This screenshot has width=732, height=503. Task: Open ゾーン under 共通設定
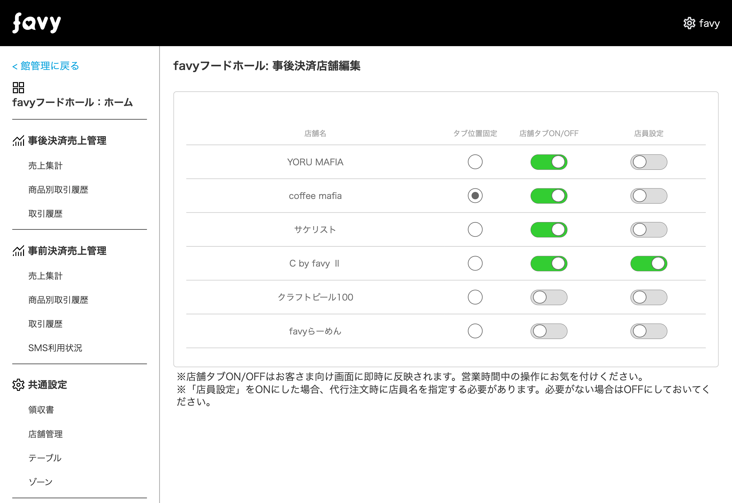40,482
